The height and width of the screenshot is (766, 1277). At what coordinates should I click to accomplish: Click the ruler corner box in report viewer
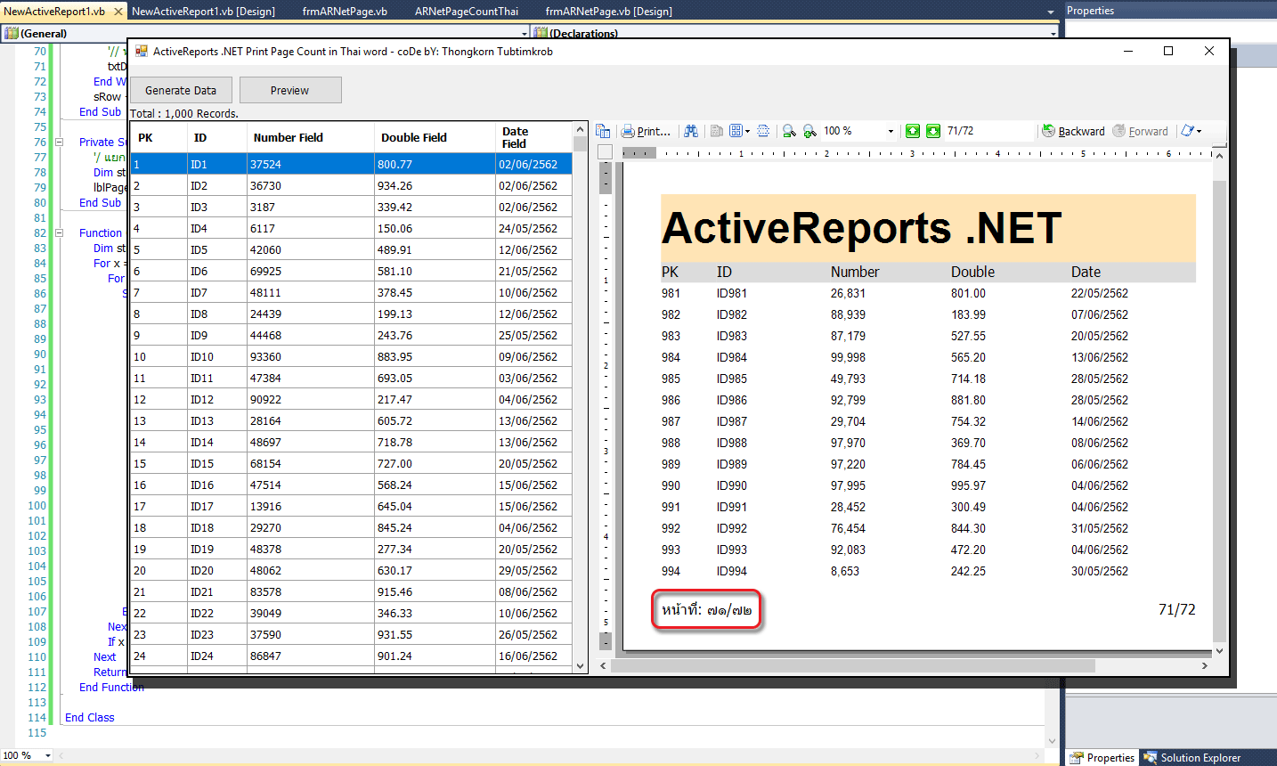(x=605, y=152)
